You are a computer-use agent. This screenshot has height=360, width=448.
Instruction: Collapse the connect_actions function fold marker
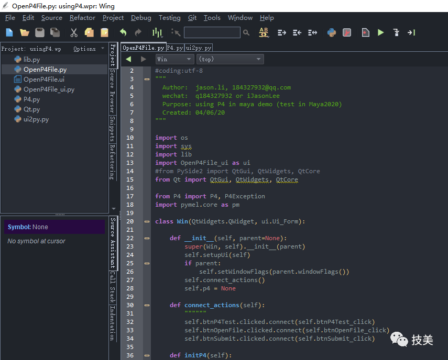147,305
